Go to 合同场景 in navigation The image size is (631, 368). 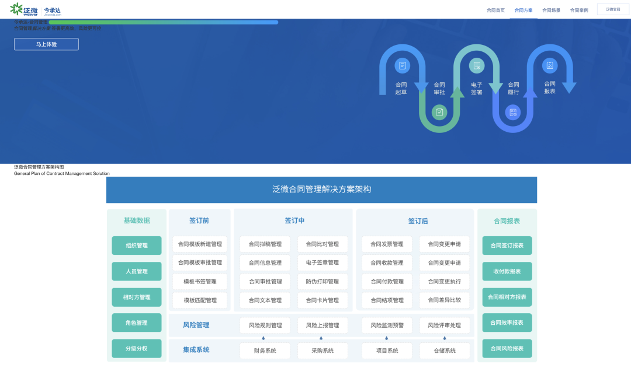coord(551,10)
